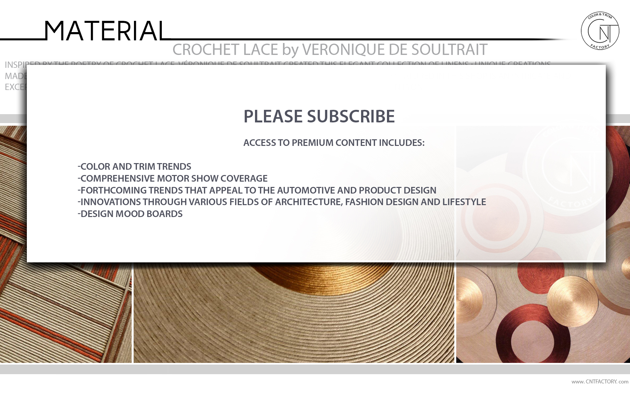The image size is (630, 397).
Task: Select the MATERIAL section title
Action: pos(105,31)
